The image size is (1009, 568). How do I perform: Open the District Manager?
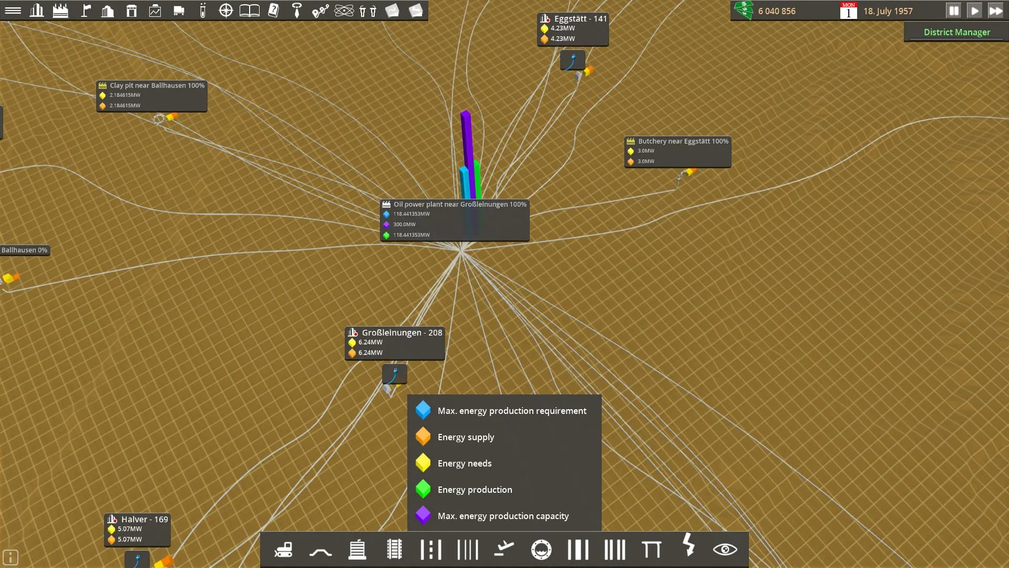click(956, 32)
